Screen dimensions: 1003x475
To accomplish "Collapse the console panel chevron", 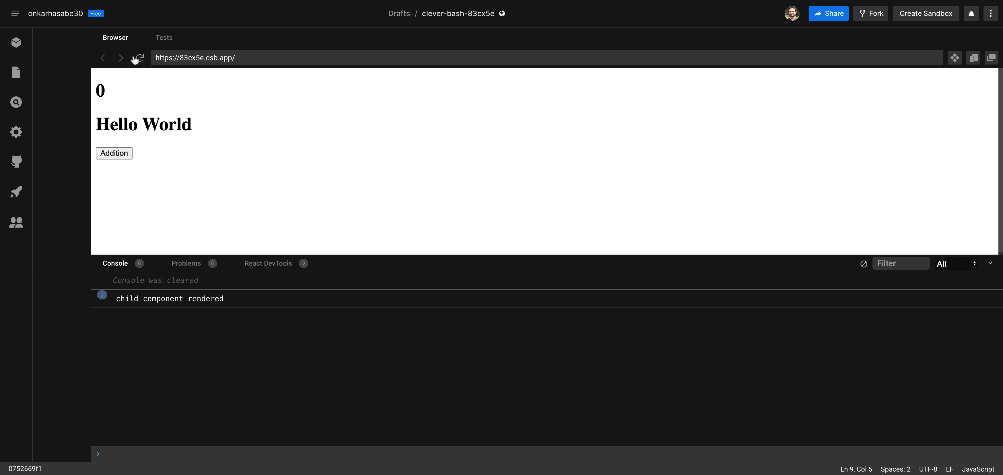I will 990,263.
